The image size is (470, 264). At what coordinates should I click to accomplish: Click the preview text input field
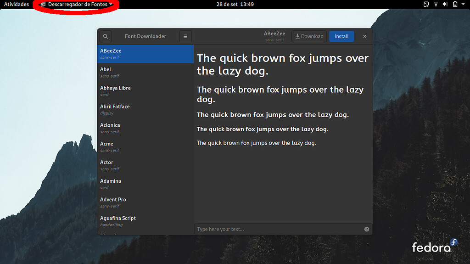click(x=278, y=229)
